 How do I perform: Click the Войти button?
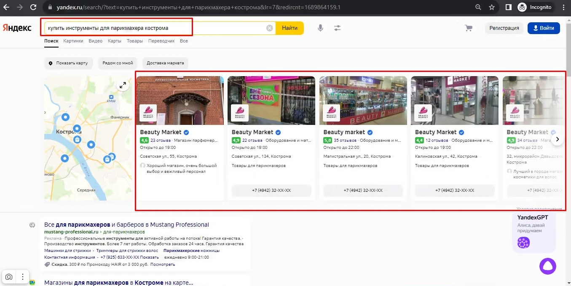tap(544, 28)
